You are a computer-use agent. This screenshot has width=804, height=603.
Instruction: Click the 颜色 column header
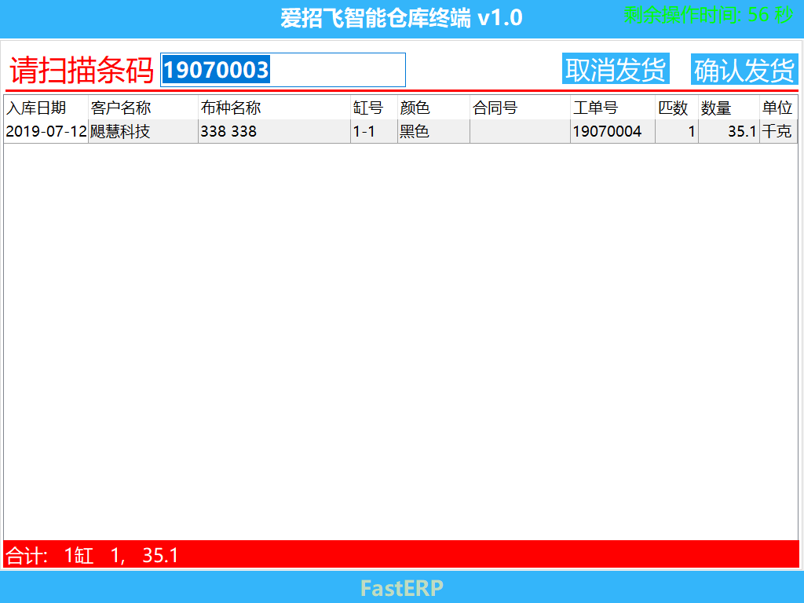[x=433, y=108]
